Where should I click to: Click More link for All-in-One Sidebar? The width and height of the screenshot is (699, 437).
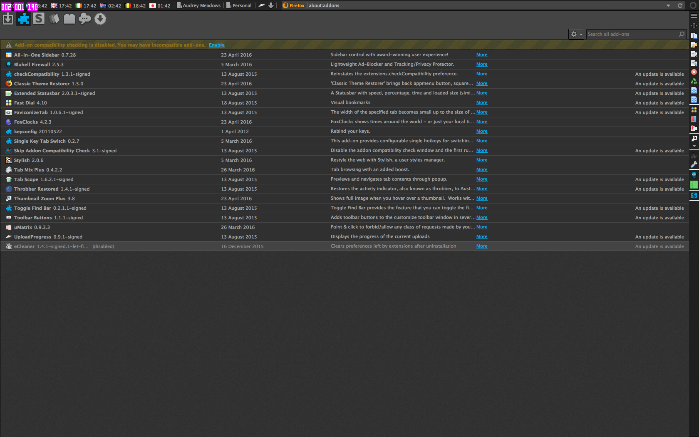pos(482,55)
